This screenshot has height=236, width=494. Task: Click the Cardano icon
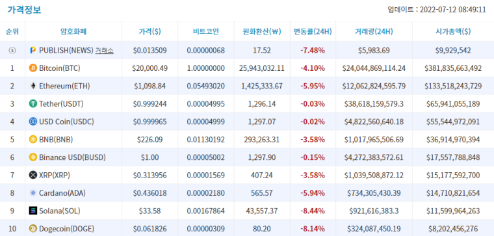coord(32,193)
